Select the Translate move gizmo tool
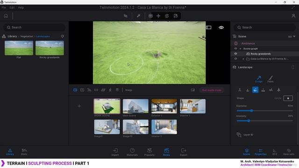This screenshot has height=168, width=299. [x=158, y=16]
